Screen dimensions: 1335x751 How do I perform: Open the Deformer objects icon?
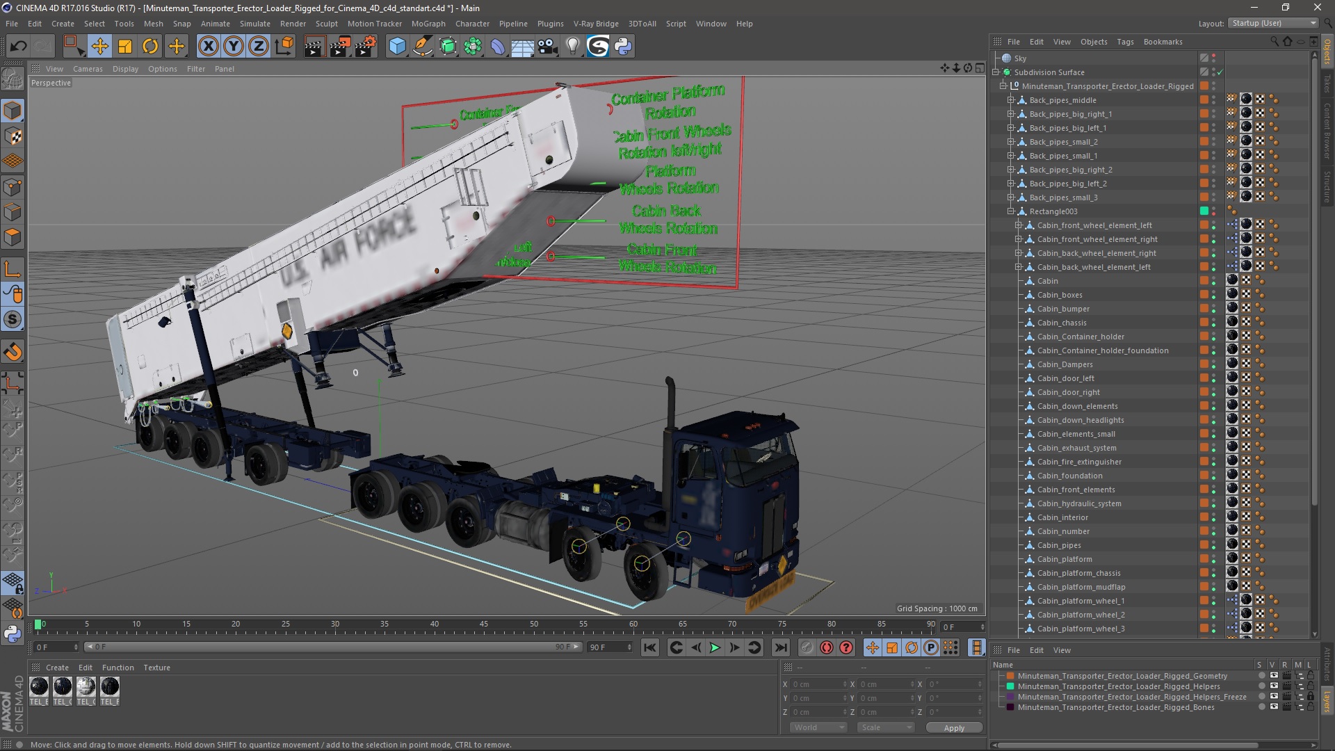tap(498, 47)
